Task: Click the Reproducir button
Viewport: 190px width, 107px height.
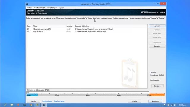Action: (x=157, y=43)
